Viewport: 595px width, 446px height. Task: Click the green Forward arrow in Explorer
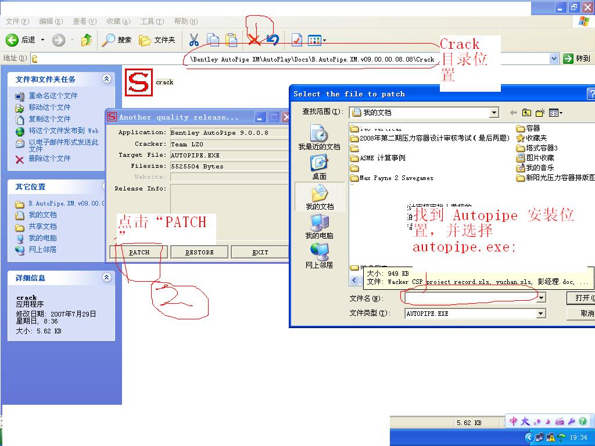tap(59, 40)
